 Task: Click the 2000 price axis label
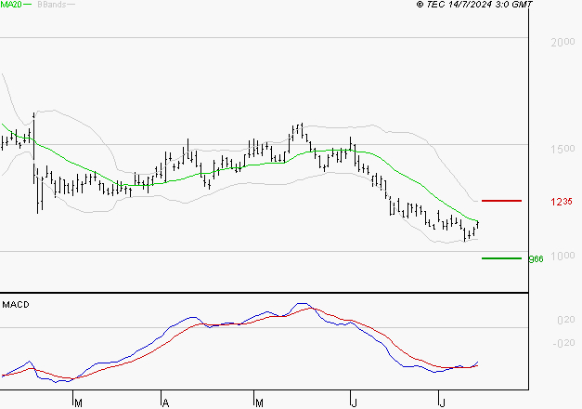click(563, 42)
